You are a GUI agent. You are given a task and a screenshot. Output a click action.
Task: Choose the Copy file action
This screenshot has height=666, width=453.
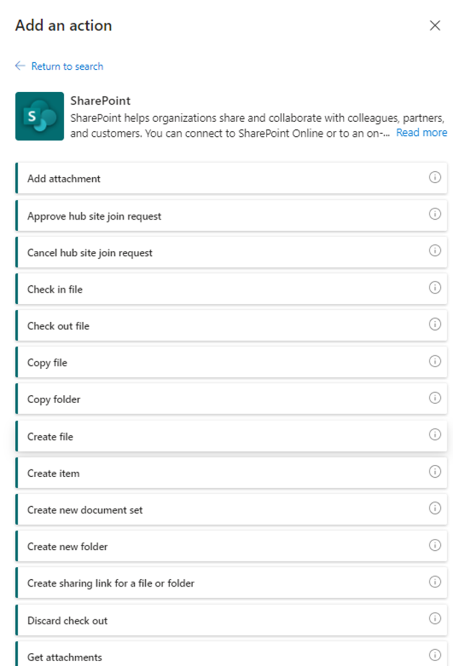tap(47, 363)
